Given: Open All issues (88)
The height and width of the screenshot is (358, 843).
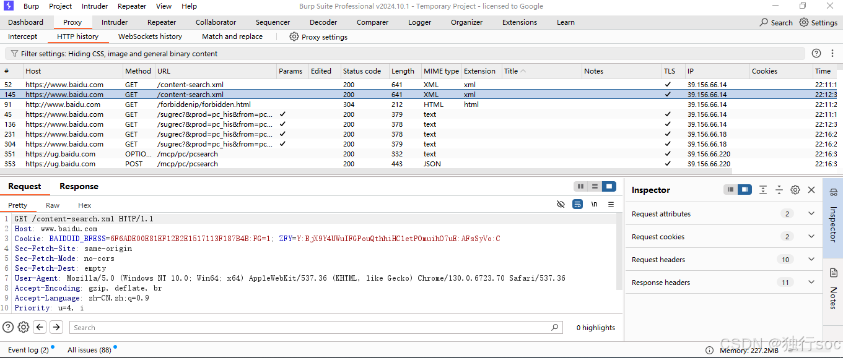Looking at the screenshot, I should point(89,350).
